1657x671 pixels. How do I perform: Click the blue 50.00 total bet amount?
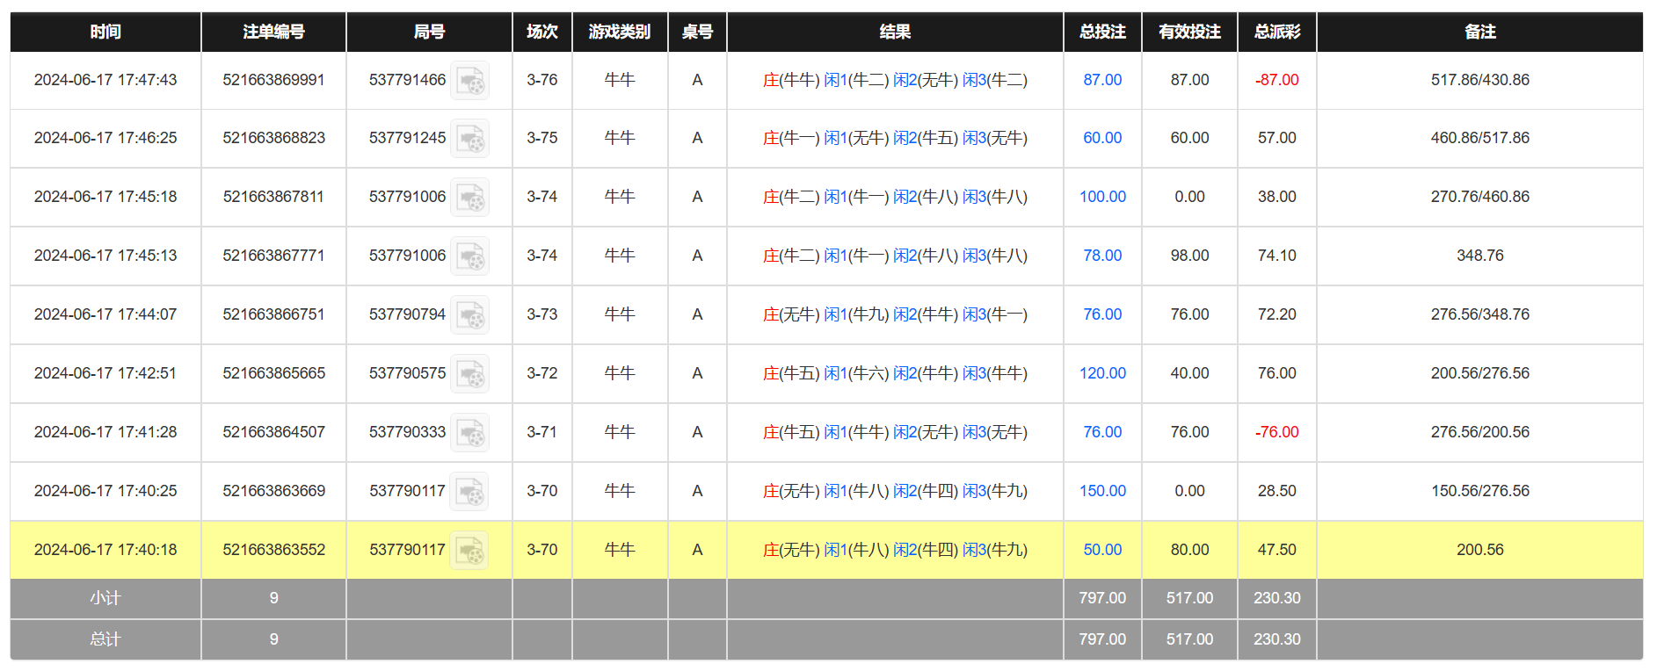[x=1101, y=550]
